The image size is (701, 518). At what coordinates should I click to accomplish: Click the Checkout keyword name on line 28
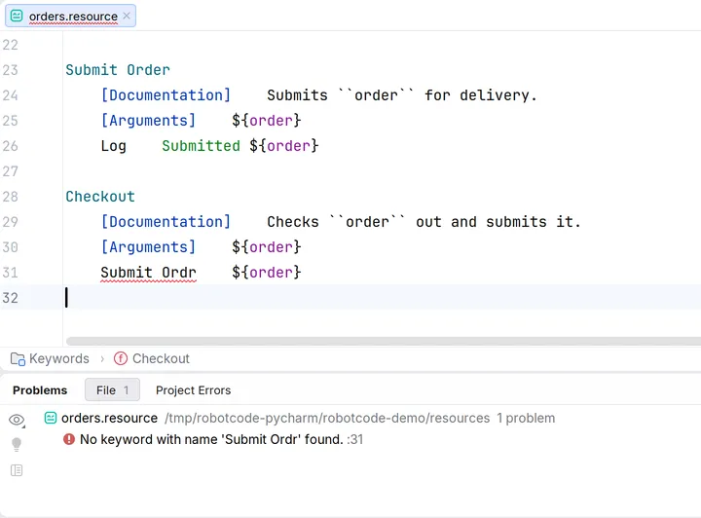[100, 197]
